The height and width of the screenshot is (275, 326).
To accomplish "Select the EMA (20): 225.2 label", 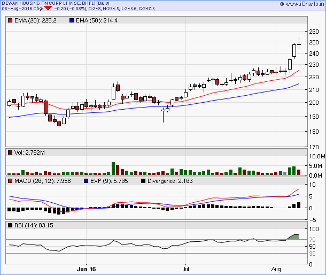I will 35,20.
